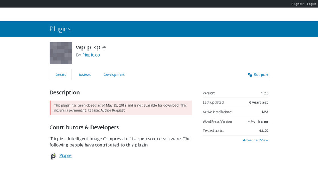Click the Support link text
Screen dimensions: 318x178
261,75
